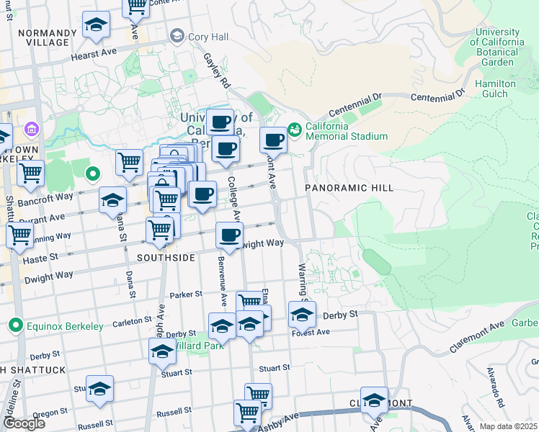Click the California Memorial Stadium text label
This screenshot has width=539, height=432.
click(x=347, y=131)
